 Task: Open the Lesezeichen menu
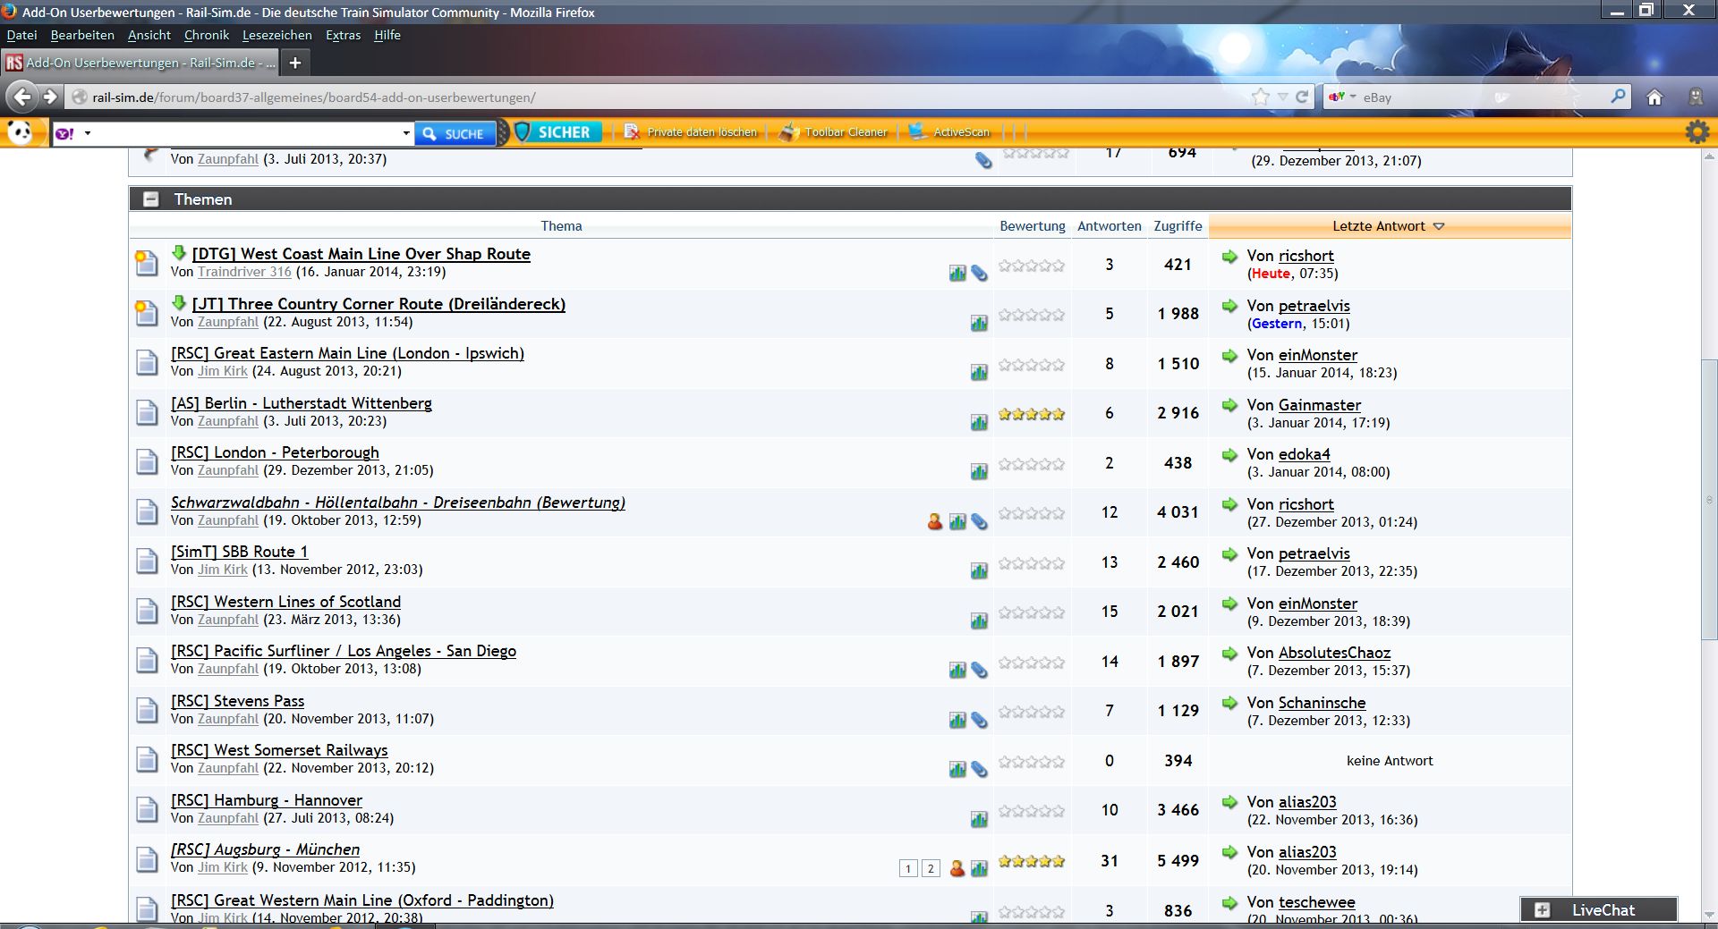coord(277,35)
